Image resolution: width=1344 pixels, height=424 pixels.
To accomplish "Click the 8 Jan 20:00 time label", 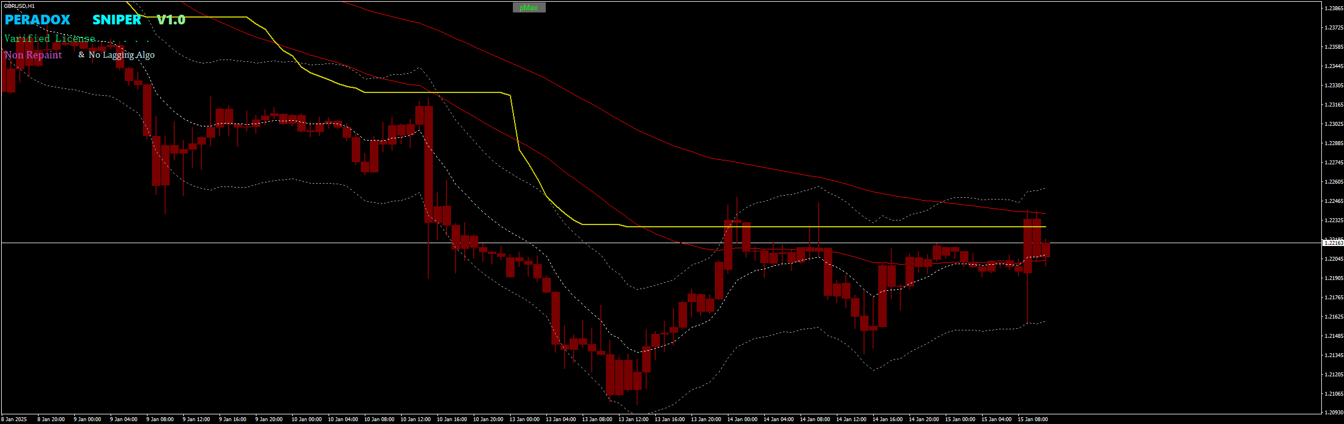I will [51, 419].
